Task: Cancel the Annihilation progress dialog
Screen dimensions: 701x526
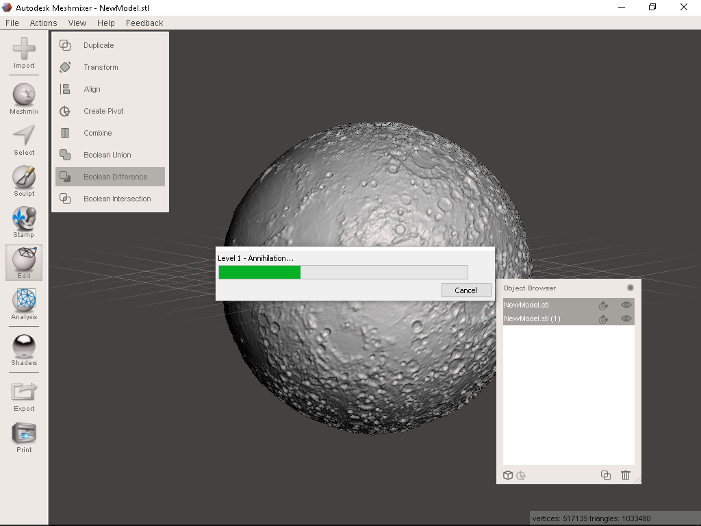Action: [x=466, y=290]
